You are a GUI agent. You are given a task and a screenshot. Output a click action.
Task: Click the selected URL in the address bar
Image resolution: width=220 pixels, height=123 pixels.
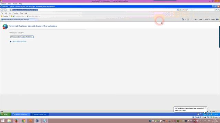25,10
